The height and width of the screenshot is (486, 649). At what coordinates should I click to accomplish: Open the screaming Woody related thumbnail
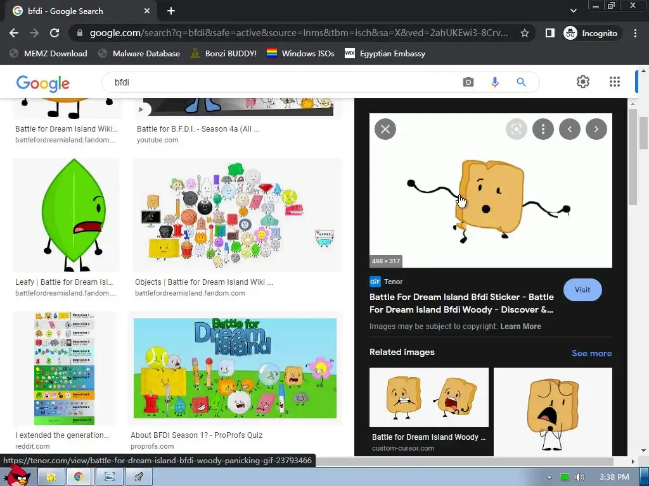[x=553, y=411]
